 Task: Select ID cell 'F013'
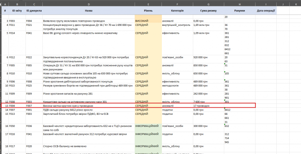point(17,118)
